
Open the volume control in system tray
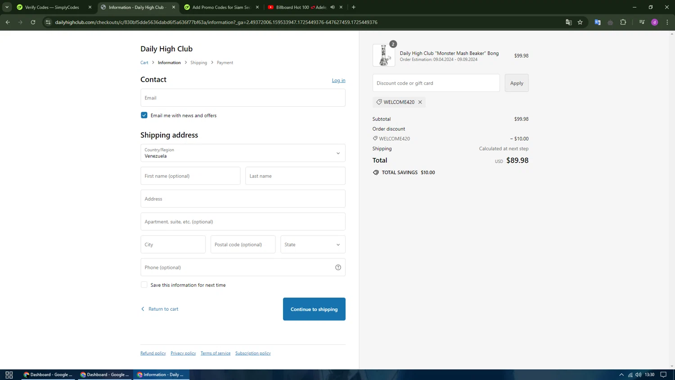click(x=639, y=375)
